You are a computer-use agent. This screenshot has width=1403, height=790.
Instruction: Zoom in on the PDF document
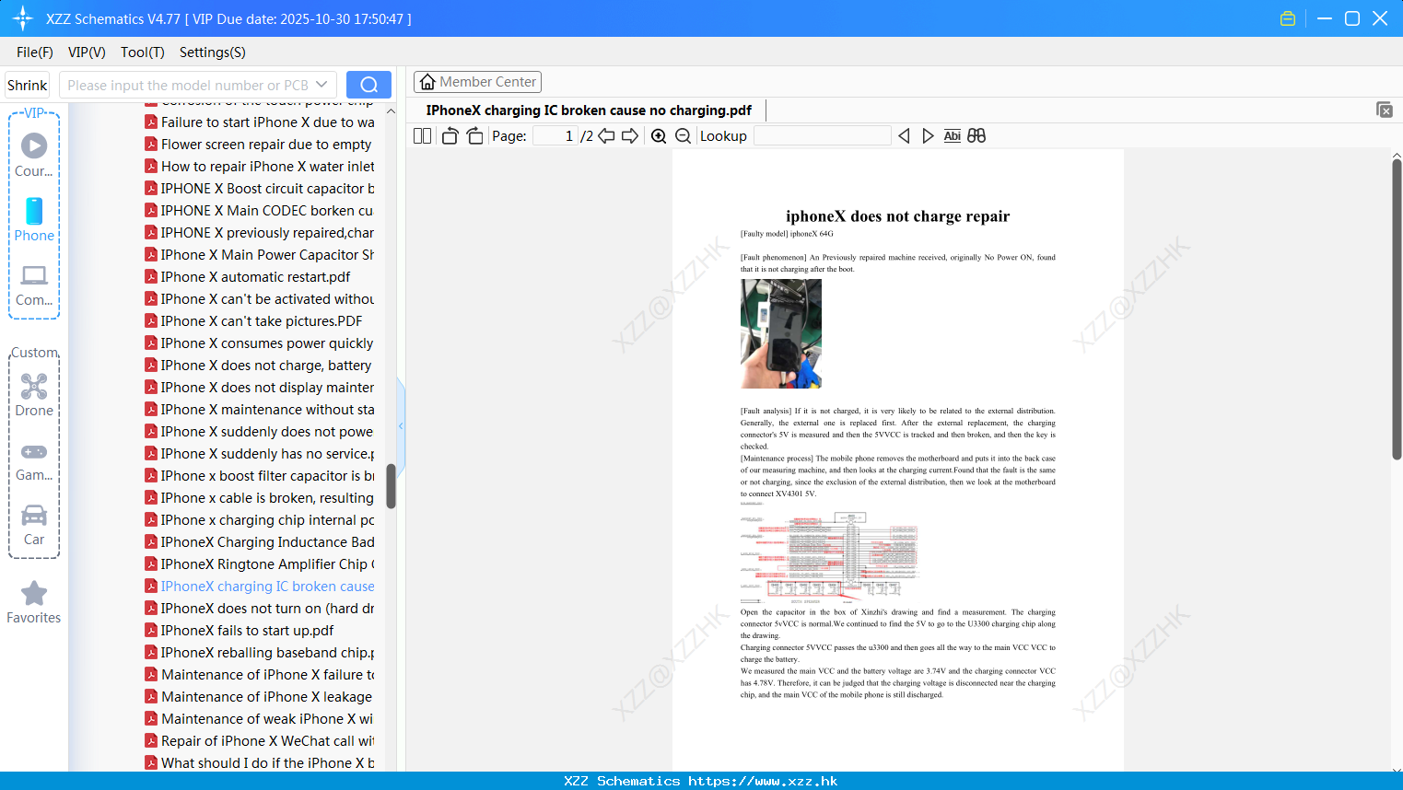click(659, 136)
